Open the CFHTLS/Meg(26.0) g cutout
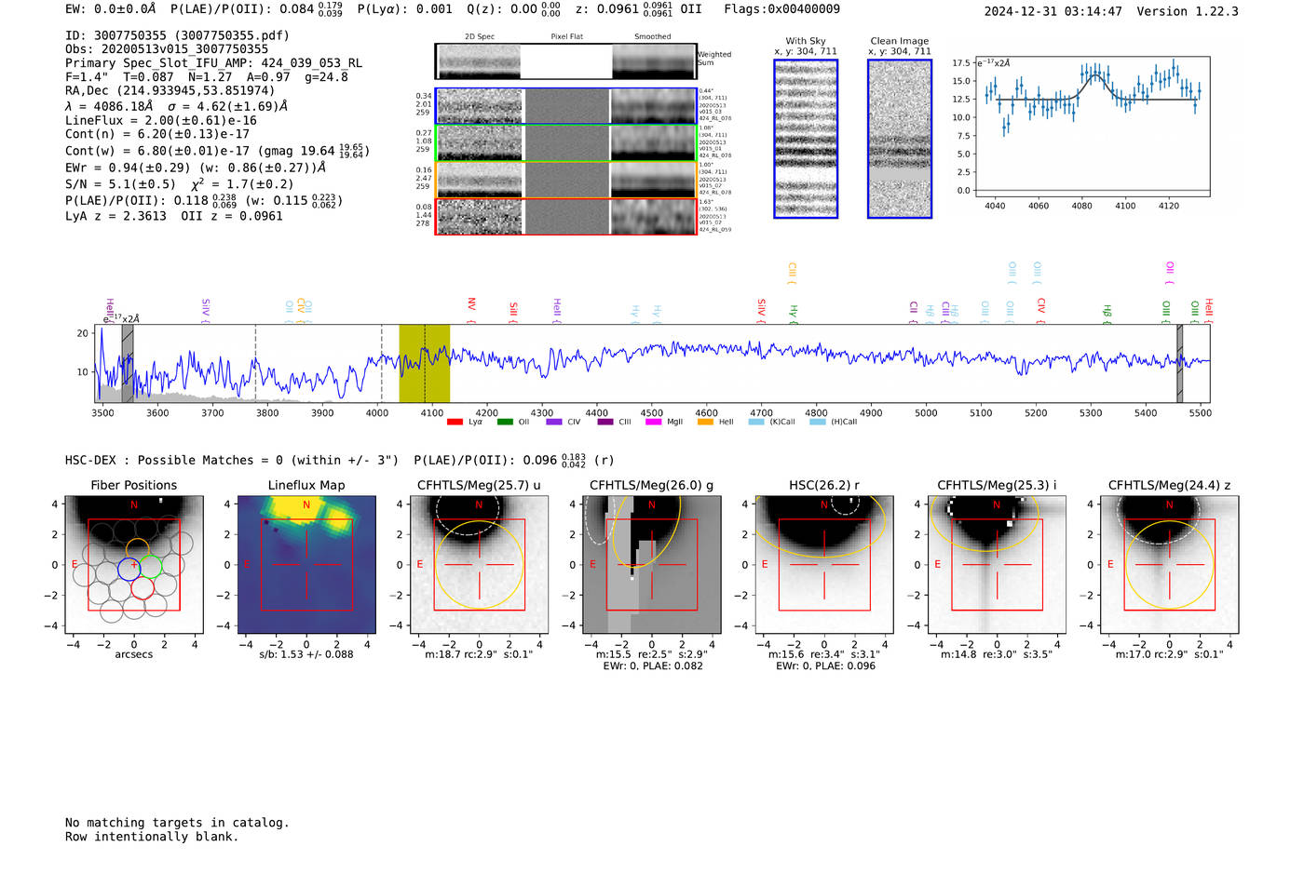The image size is (1304, 887). coord(652,565)
